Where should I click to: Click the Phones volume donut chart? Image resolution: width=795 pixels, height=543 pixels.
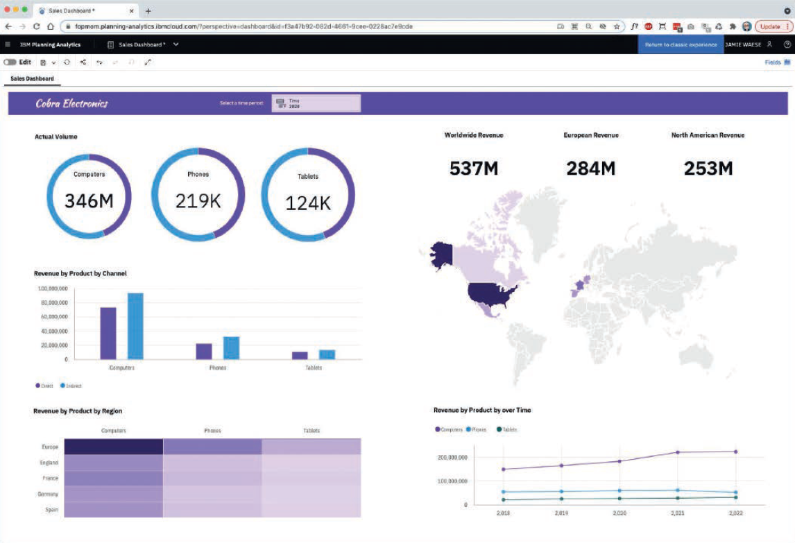[x=198, y=195]
